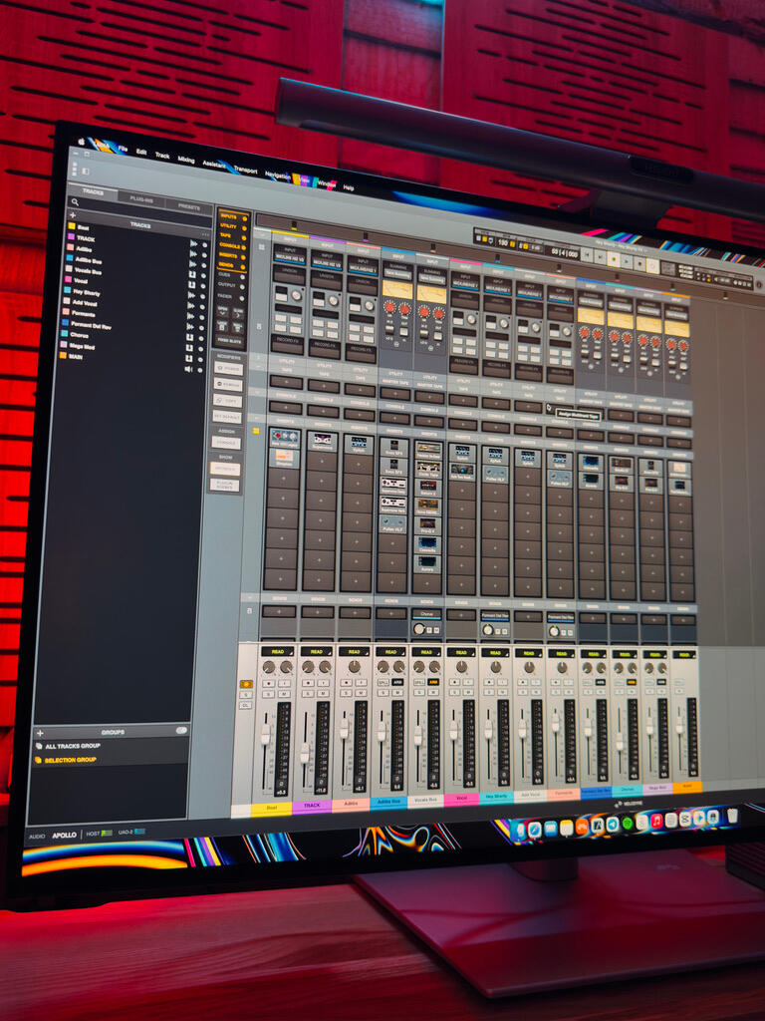Click the CONSOLE button under ASSIGN
The width and height of the screenshot is (765, 1021).
226,444
